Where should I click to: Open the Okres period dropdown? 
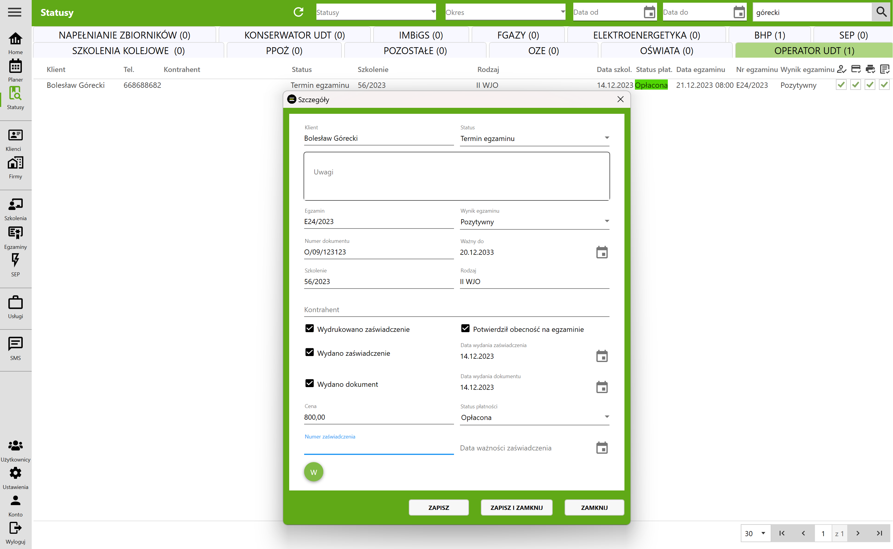[x=505, y=12]
